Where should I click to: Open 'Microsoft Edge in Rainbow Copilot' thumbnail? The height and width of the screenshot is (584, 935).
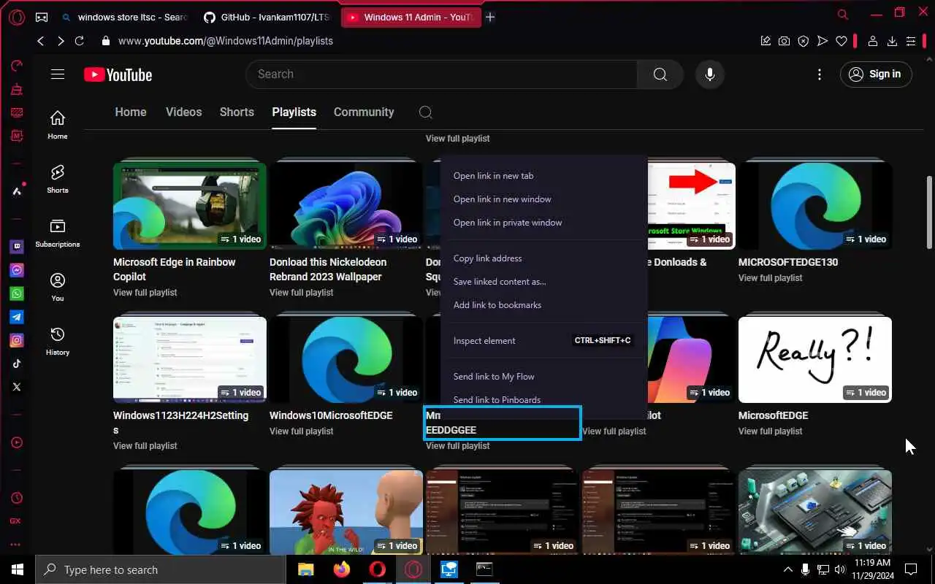pyautogui.click(x=190, y=206)
